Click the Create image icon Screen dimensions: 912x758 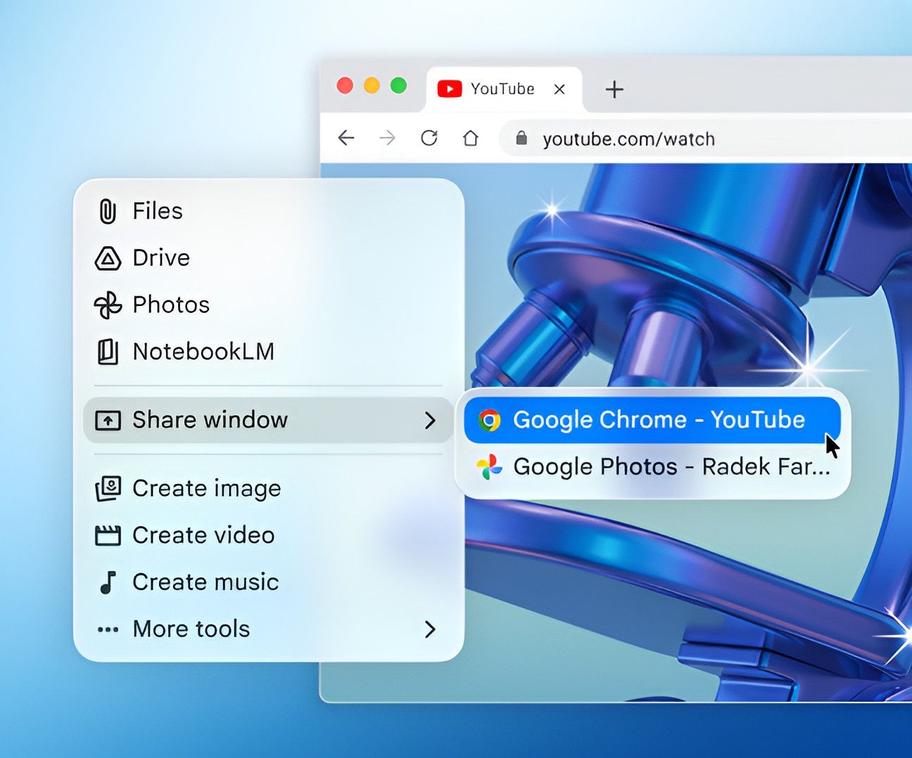[x=108, y=488]
